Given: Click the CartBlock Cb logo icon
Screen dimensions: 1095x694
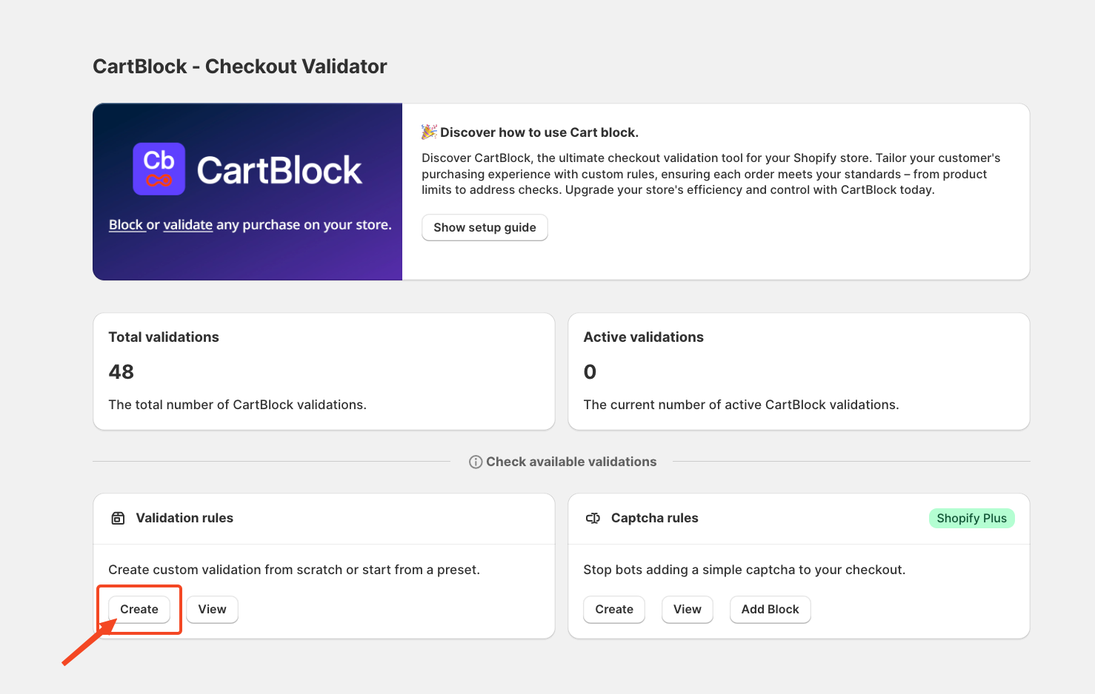Looking at the screenshot, I should tap(159, 169).
